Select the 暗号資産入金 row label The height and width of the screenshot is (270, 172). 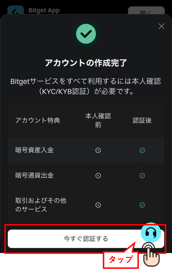point(34,150)
